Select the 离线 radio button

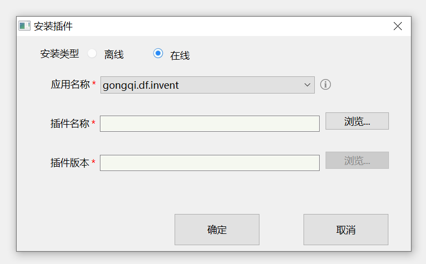click(92, 54)
